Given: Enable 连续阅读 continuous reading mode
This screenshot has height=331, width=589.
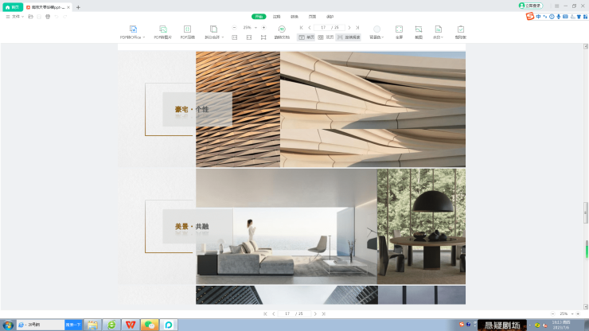Looking at the screenshot, I should [x=348, y=37].
